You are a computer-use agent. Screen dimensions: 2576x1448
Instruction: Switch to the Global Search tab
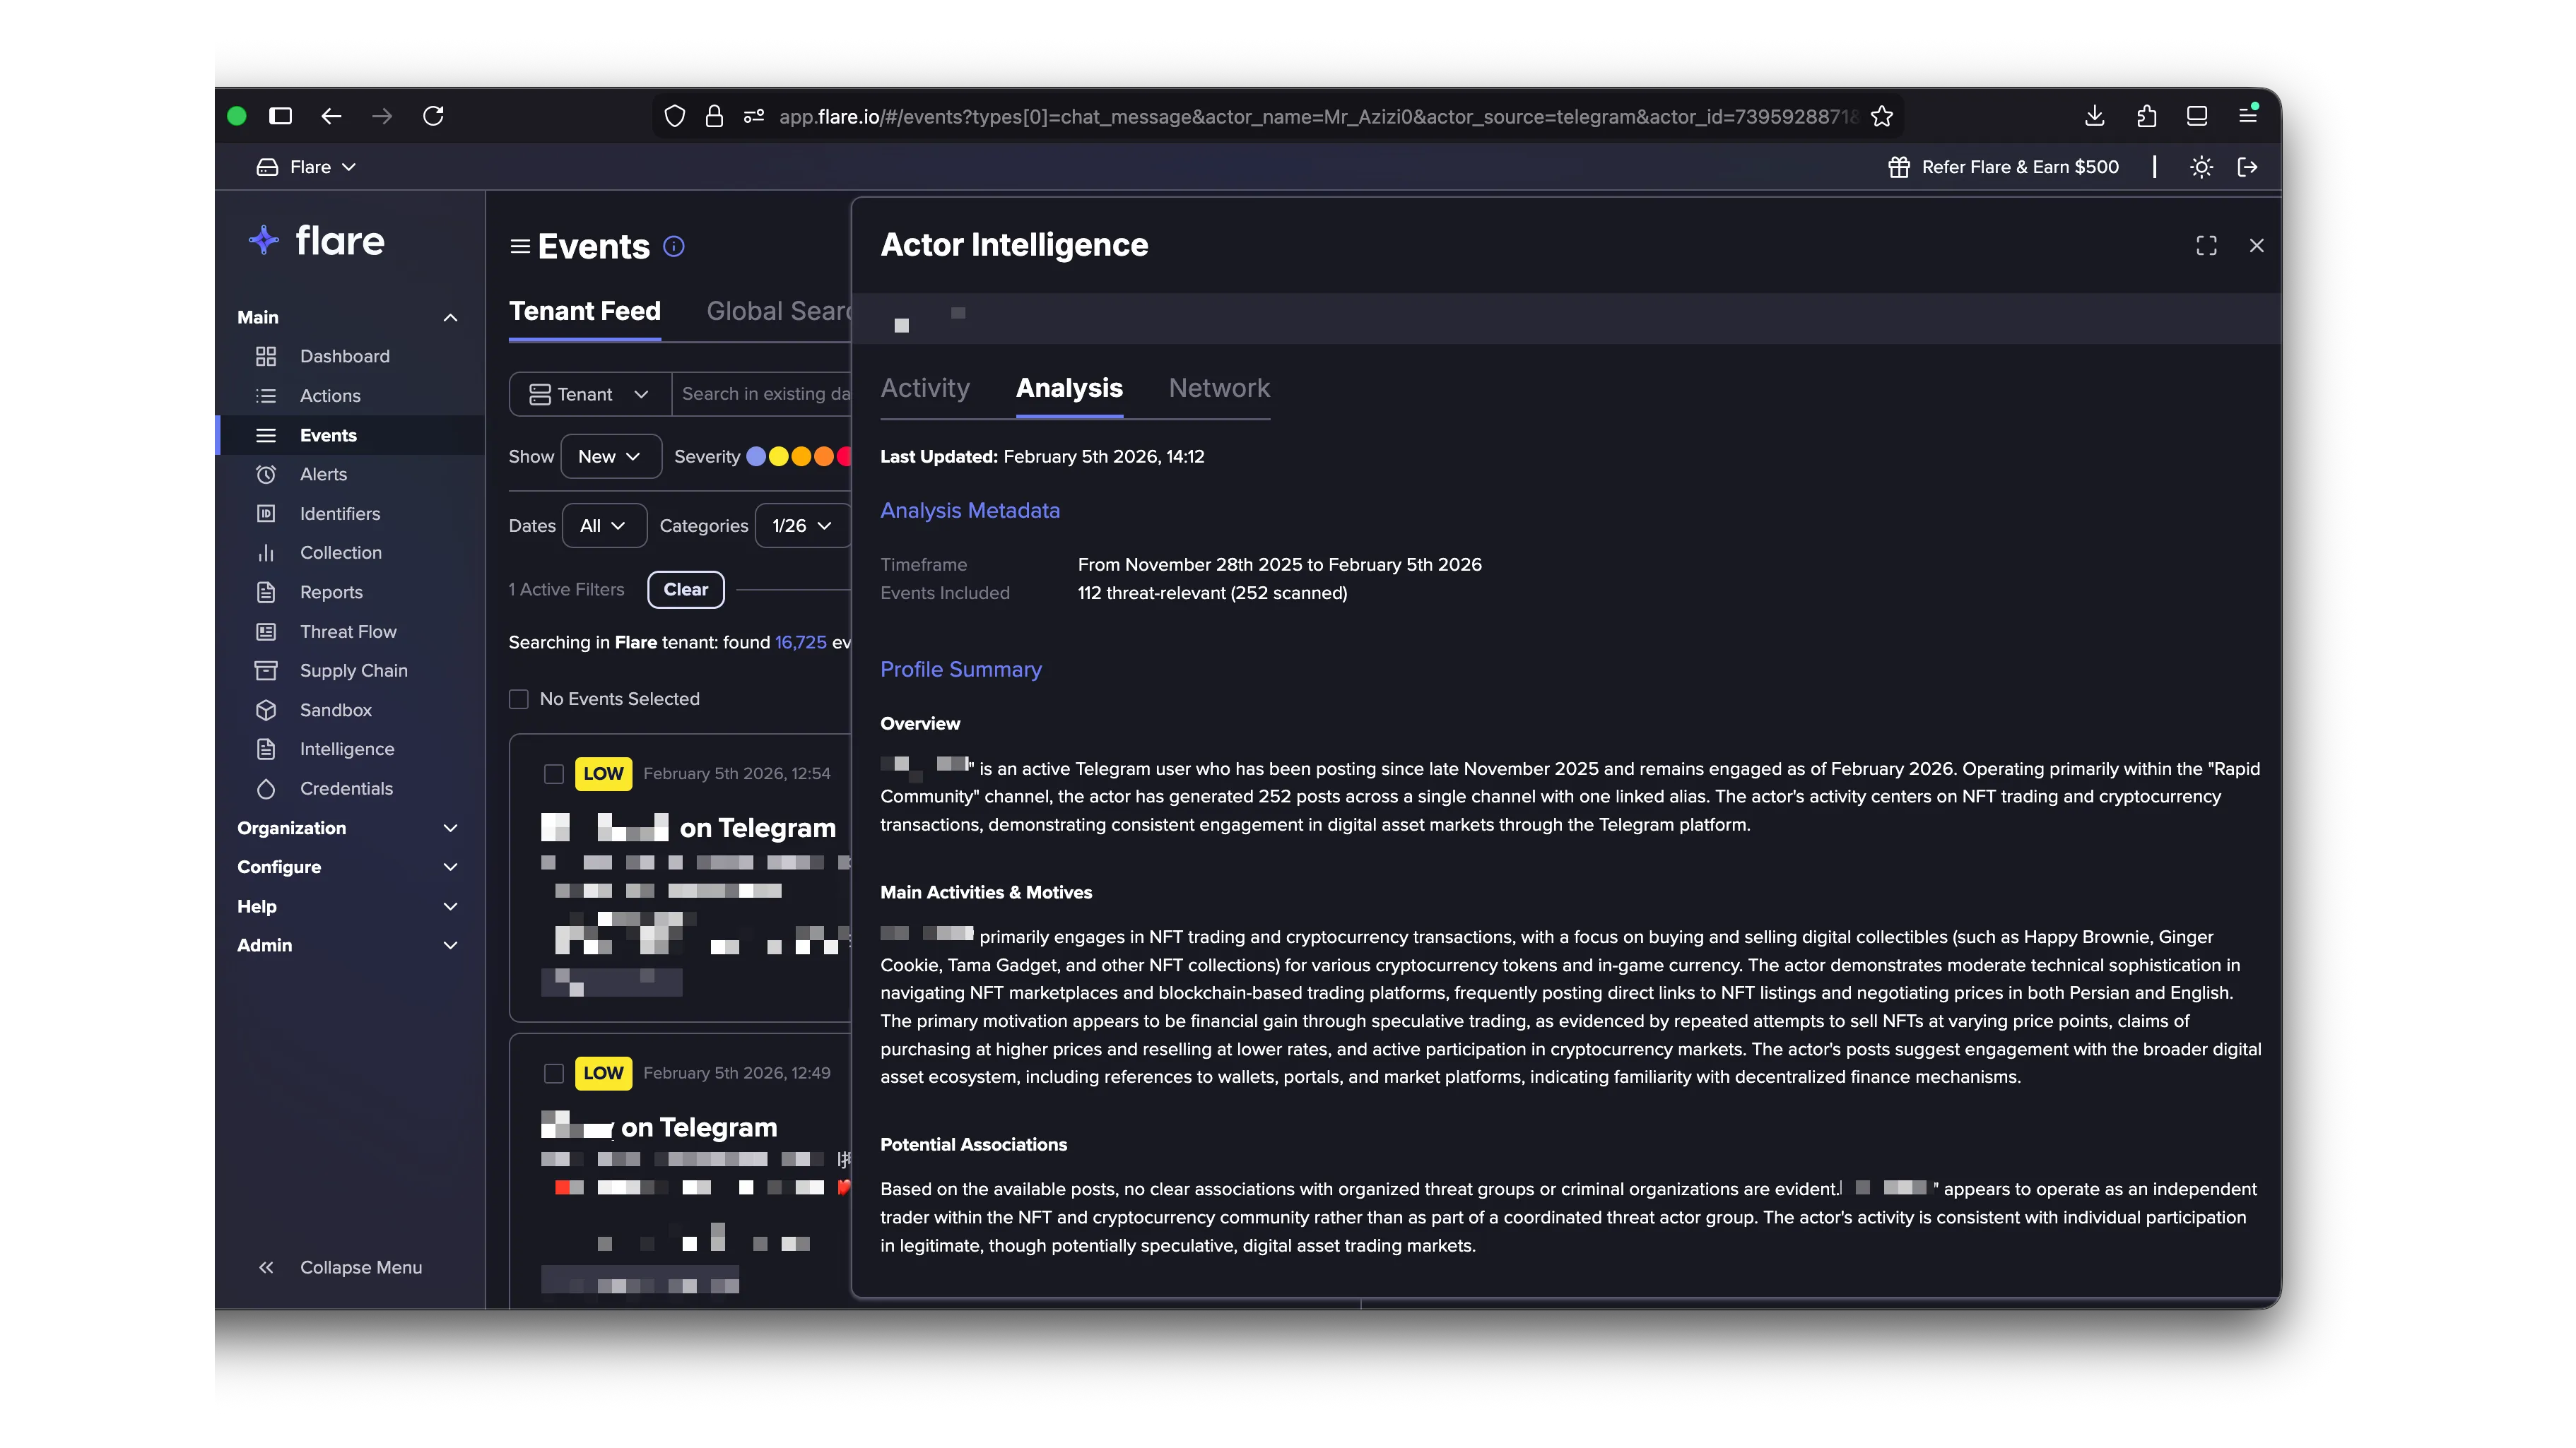tap(778, 311)
